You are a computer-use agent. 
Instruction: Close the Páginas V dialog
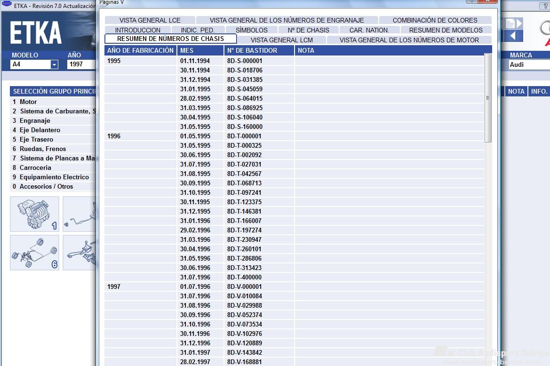pos(487,1)
